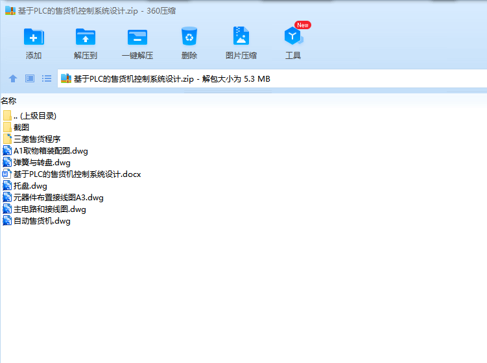The image size is (487, 363).
Task: Click the dwg file icon of 自动售货机
Action: (7, 221)
